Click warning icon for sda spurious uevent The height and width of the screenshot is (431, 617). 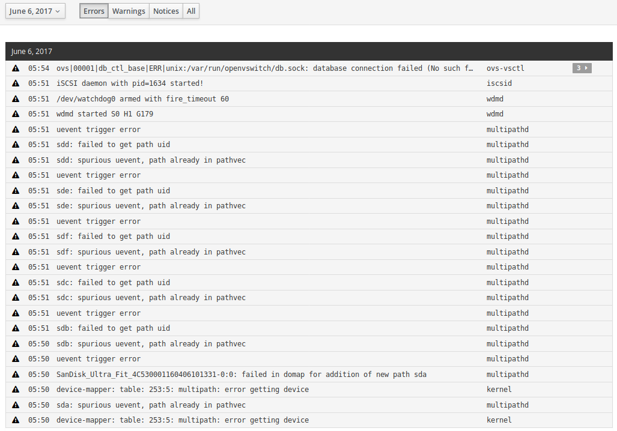click(x=16, y=405)
